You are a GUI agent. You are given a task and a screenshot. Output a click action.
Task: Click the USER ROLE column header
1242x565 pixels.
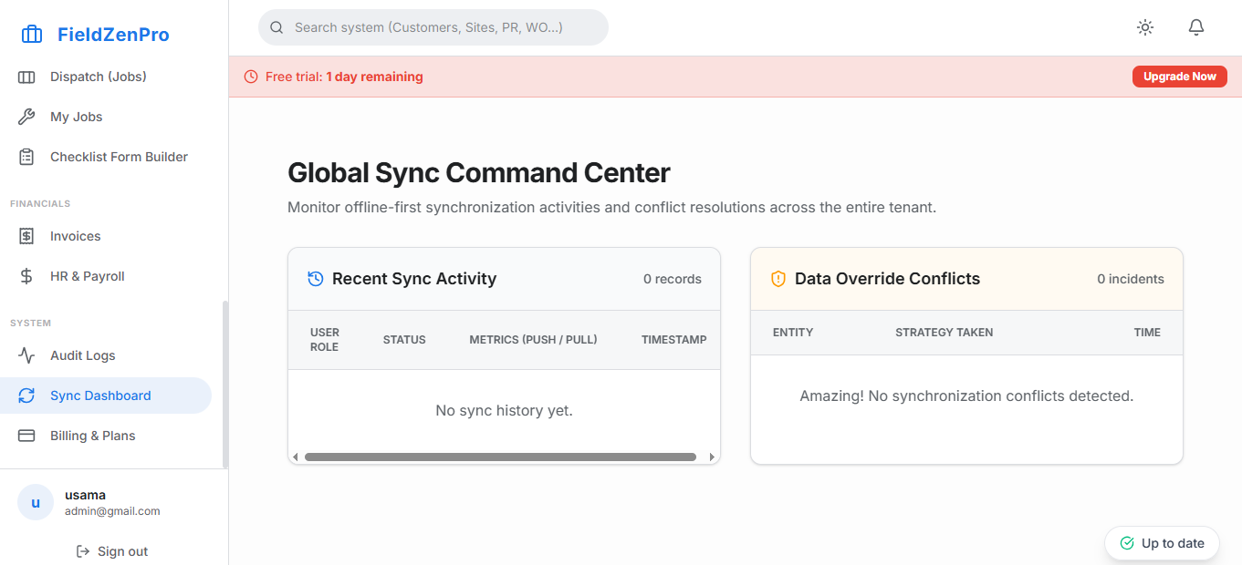324,340
